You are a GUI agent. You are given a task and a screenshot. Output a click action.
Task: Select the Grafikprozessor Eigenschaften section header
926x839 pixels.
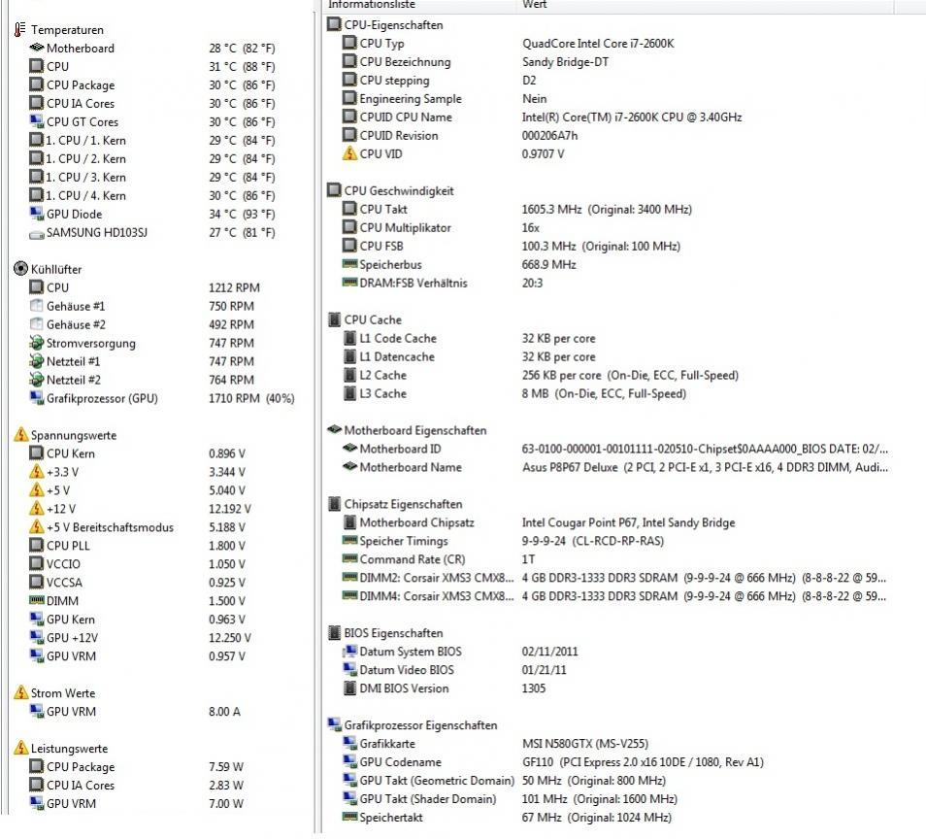413,725
